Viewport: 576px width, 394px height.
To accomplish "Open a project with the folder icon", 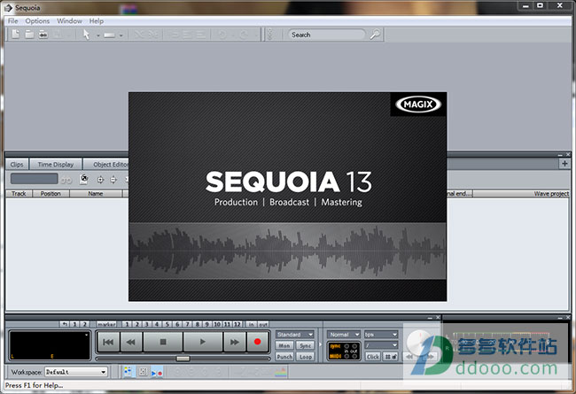I will pos(29,35).
